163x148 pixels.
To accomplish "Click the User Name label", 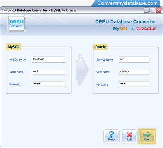I will [x=103, y=72].
